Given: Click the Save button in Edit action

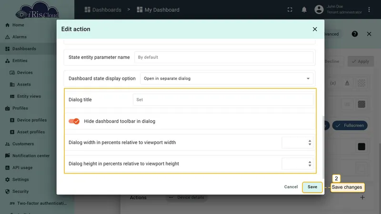Looking at the screenshot, I should coord(312,187).
